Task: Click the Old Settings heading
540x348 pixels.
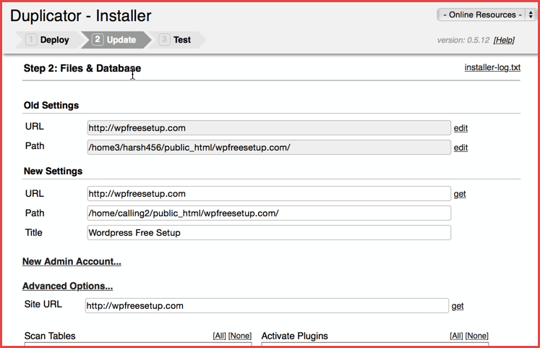Action: pos(51,106)
